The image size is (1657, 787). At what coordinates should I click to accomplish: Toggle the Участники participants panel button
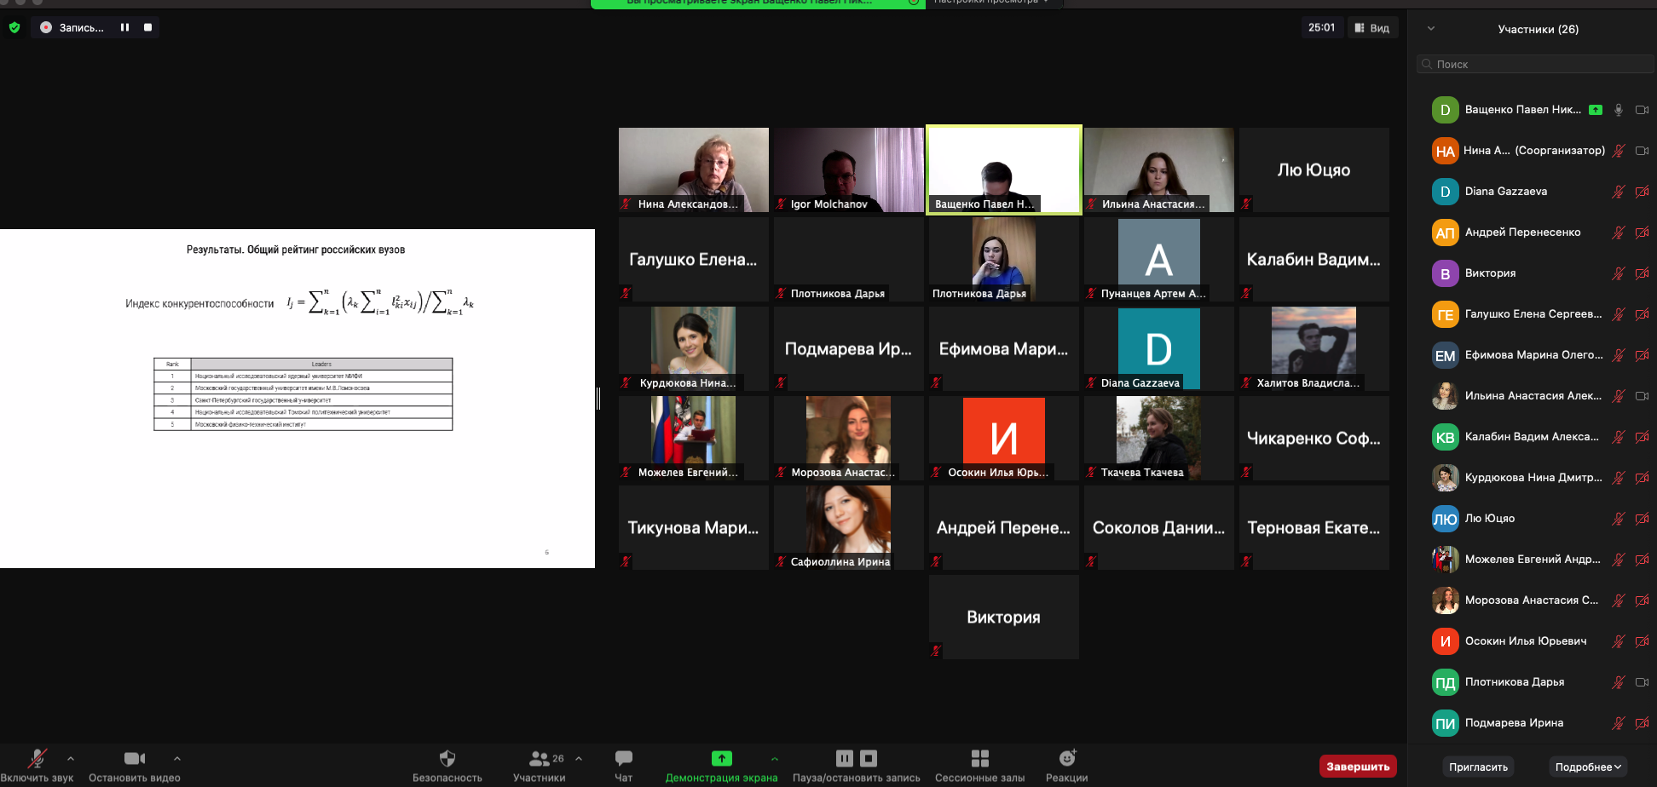click(x=540, y=765)
